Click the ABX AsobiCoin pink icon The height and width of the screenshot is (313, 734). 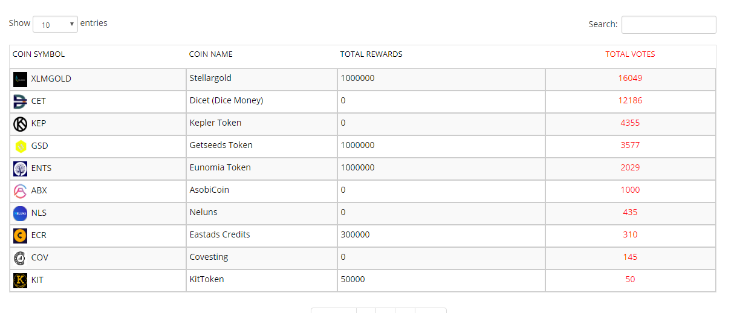click(x=21, y=191)
